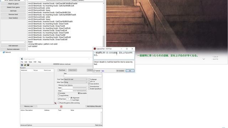Click the Add hook button
Viewport: 228px width, 128px height.
(x=13, y=11)
